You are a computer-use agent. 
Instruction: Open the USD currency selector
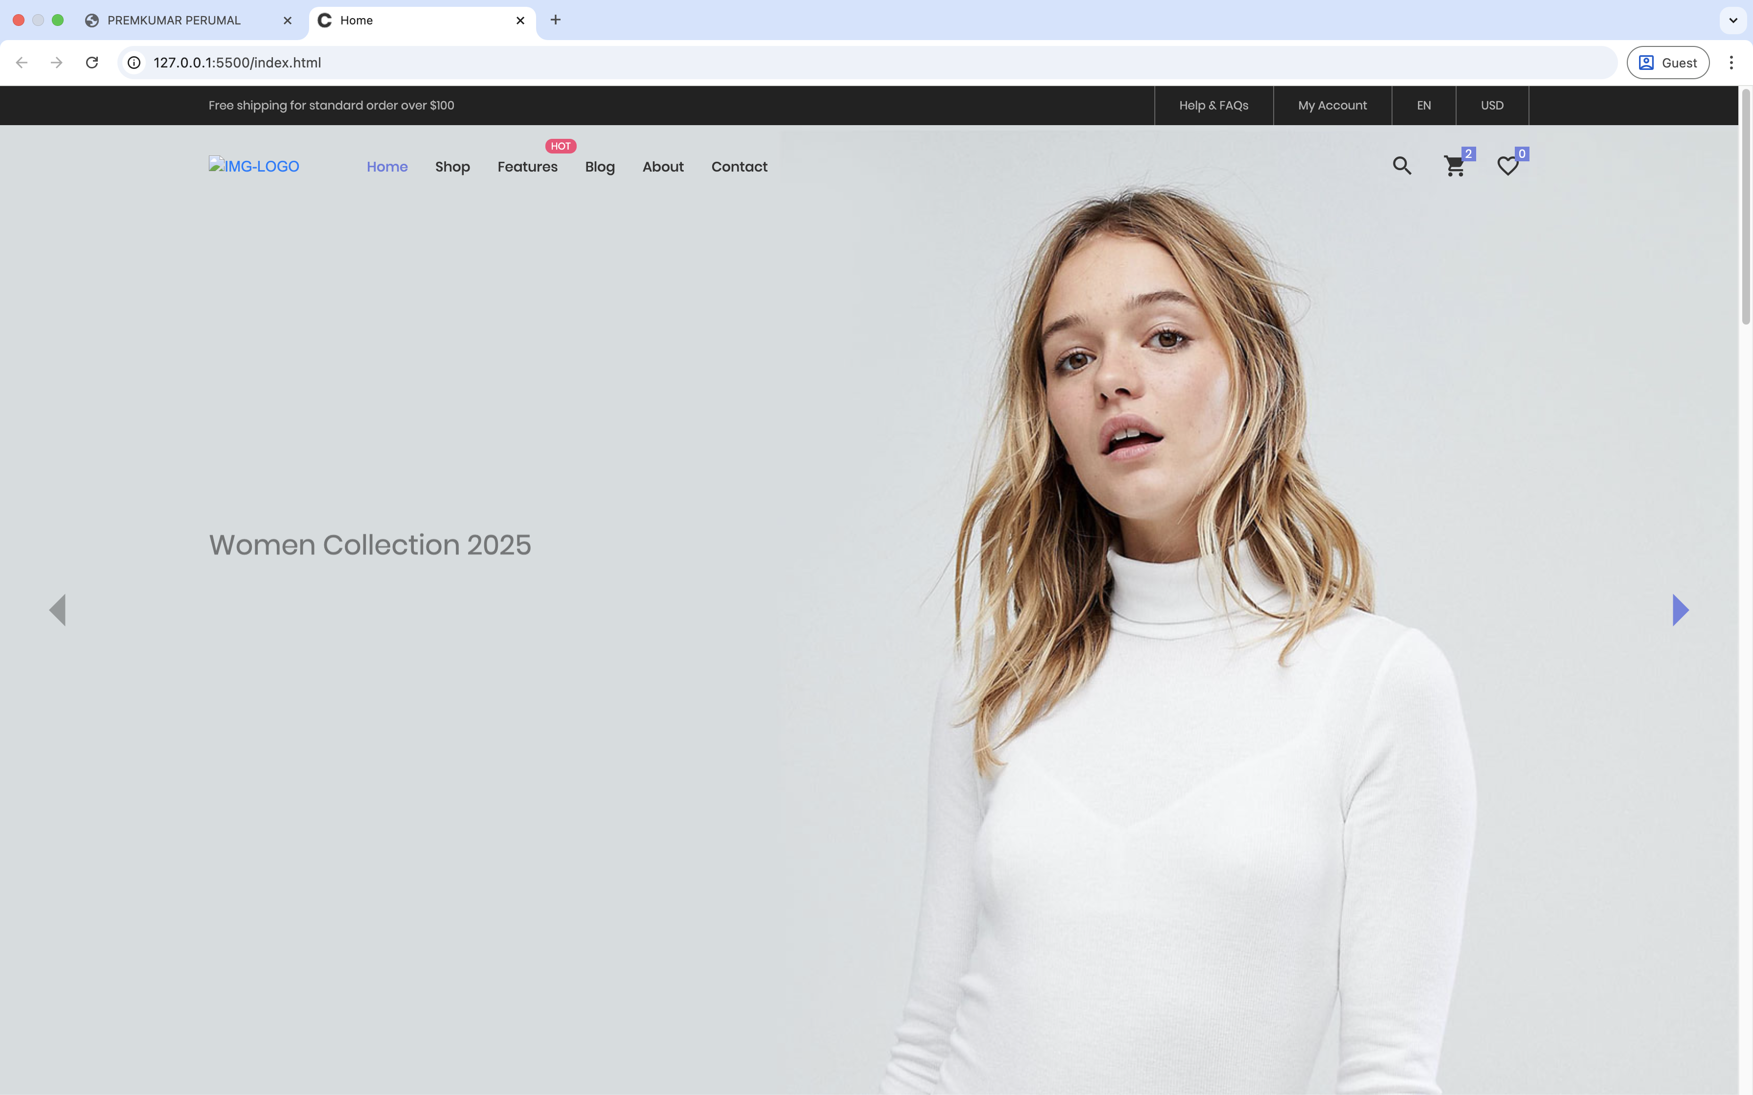tap(1491, 105)
